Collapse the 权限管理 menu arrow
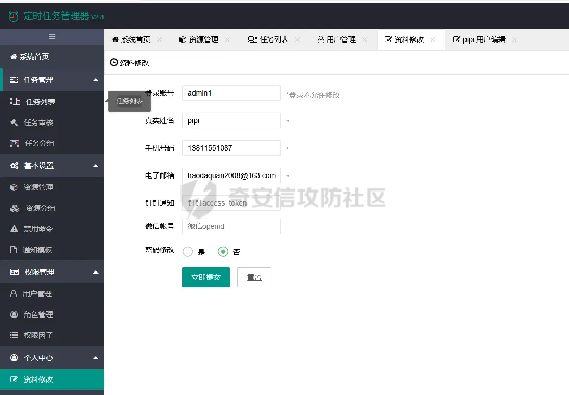Image resolution: width=569 pixels, height=395 pixels. click(x=96, y=273)
